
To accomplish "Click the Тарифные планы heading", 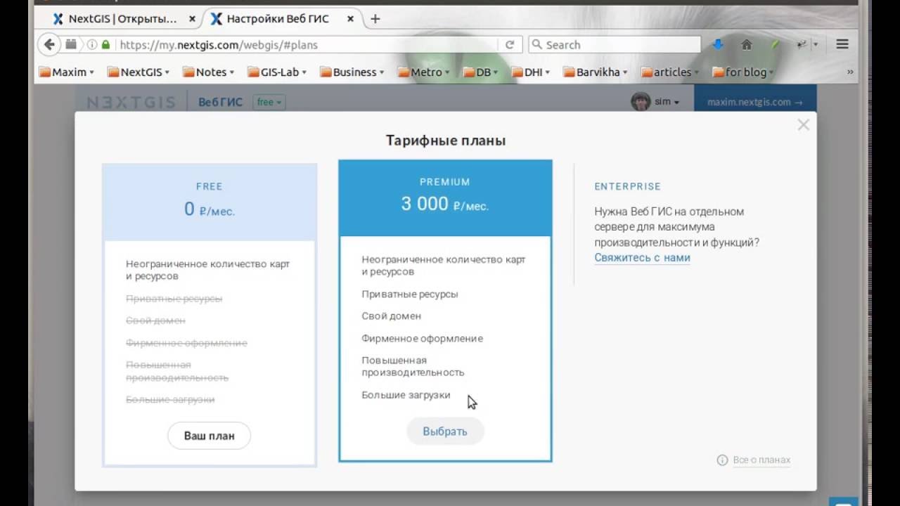I will [x=446, y=141].
